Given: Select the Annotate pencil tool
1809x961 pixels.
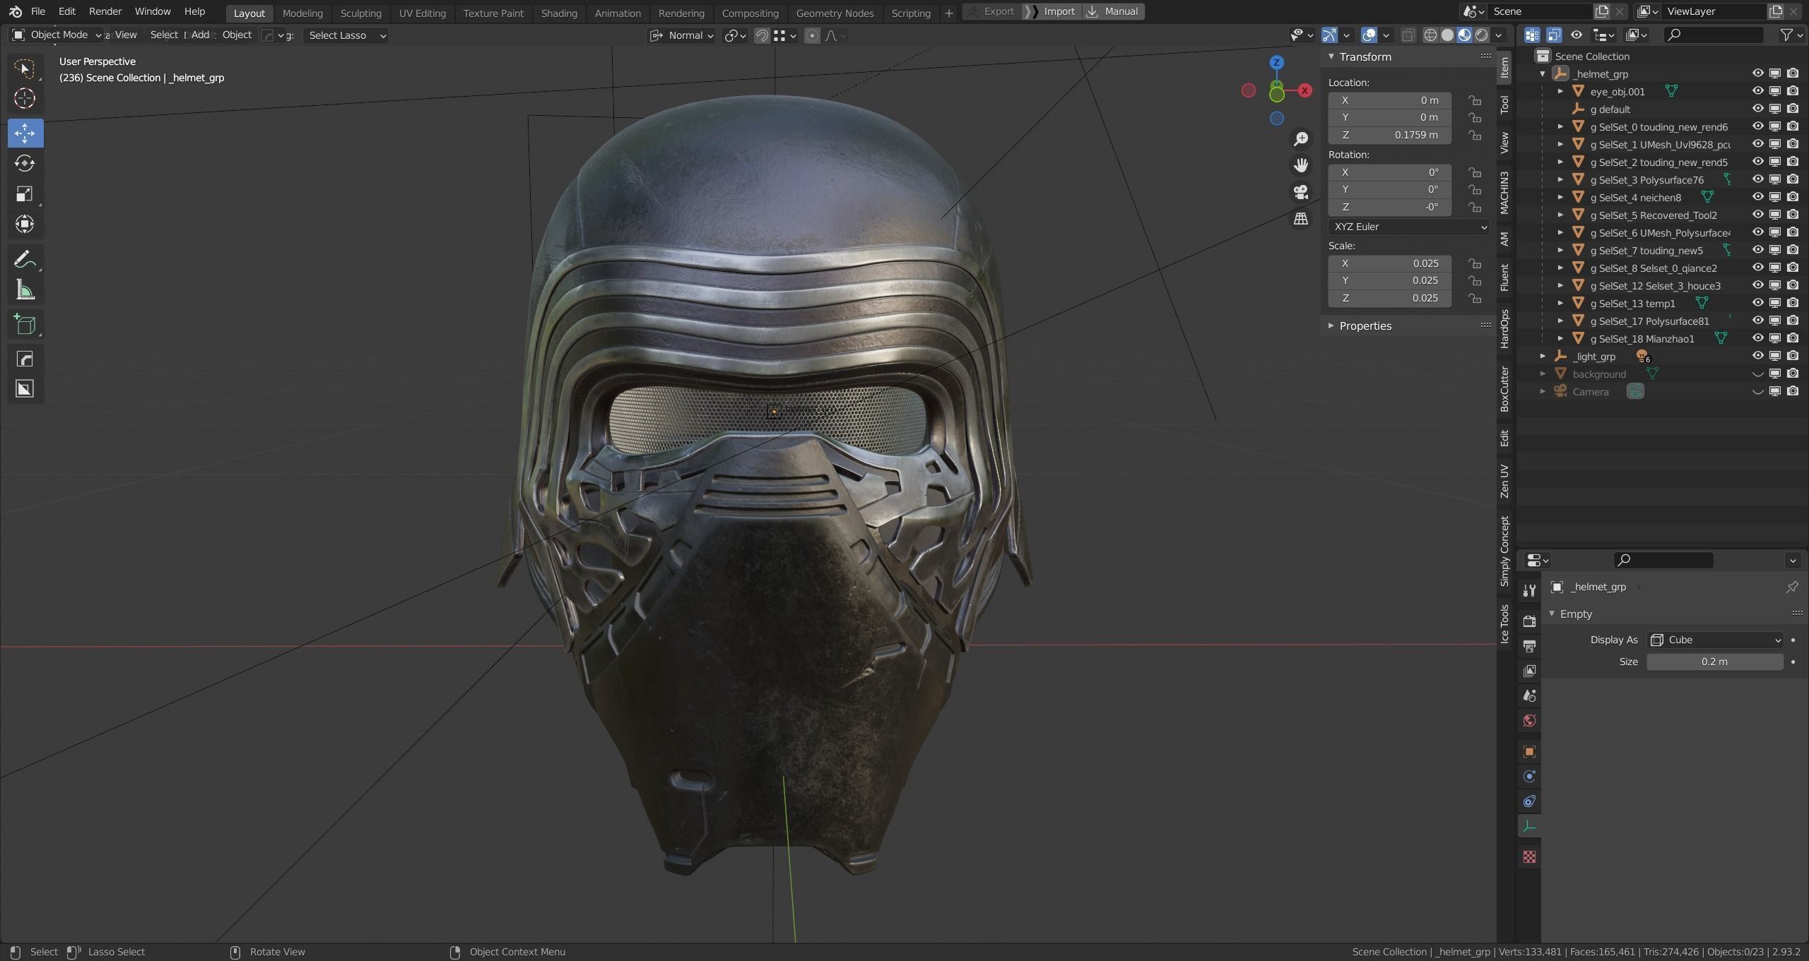Looking at the screenshot, I should click(25, 259).
